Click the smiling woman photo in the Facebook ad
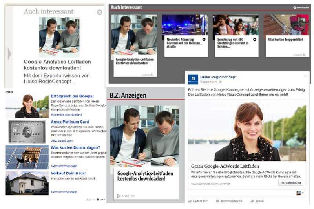The image size is (314, 209). pos(247,131)
